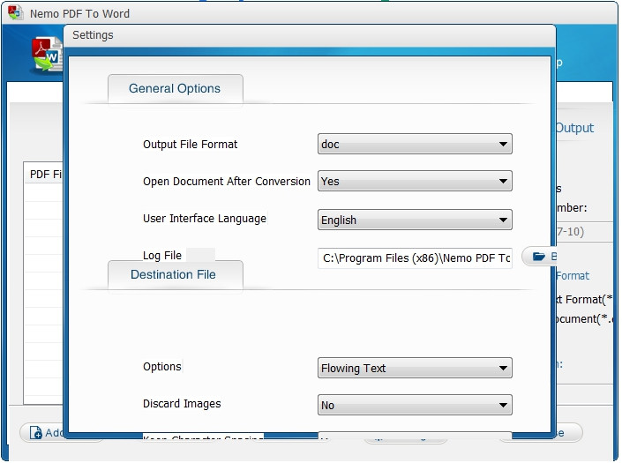This screenshot has height=463, width=622.
Task: Click the 'Options' label in Destination File
Action: pyautogui.click(x=161, y=366)
